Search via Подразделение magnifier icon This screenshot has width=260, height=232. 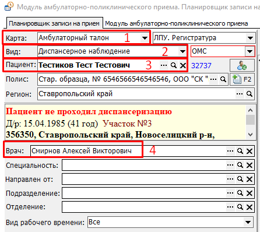(x=240, y=193)
